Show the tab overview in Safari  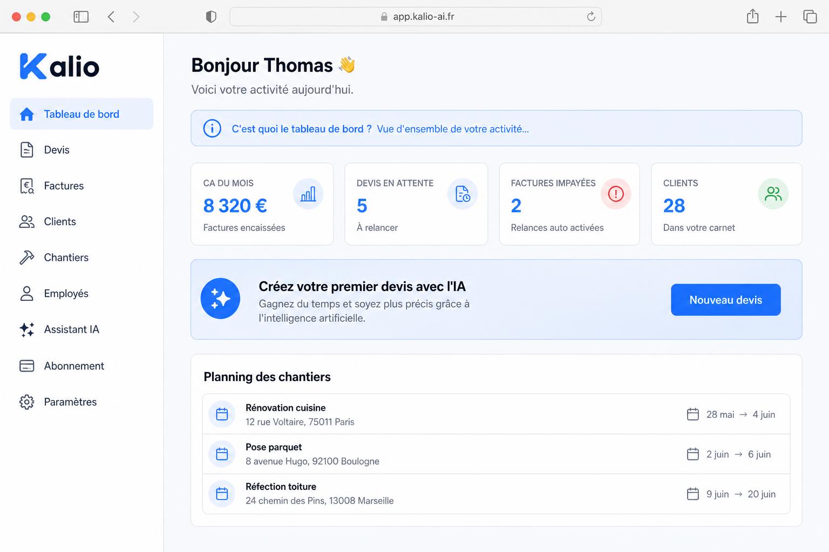tap(810, 17)
